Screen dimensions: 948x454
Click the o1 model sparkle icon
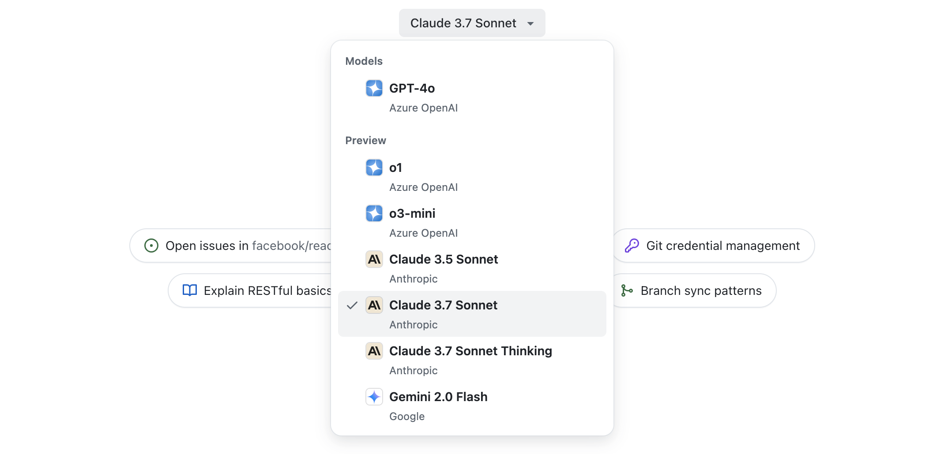(x=374, y=167)
